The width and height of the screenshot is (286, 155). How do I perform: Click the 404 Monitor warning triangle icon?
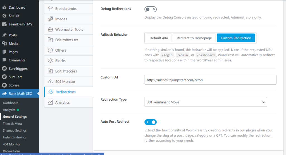click(50, 81)
